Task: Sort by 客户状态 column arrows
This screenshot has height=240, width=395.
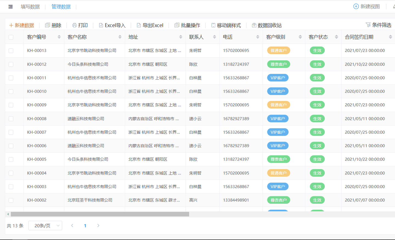Action: click(x=336, y=37)
